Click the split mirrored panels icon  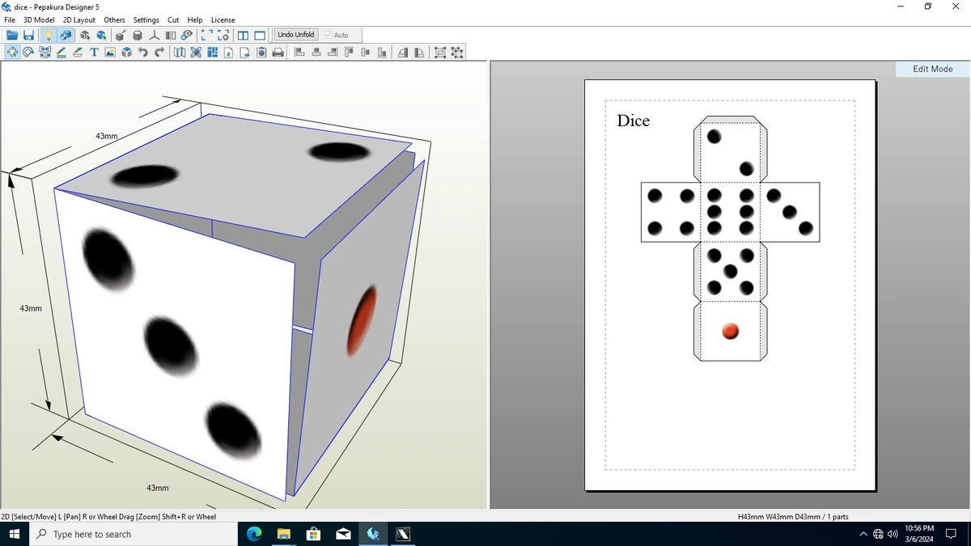171,35
